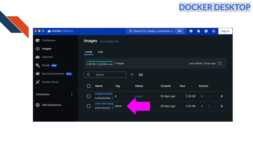The width and height of the screenshot is (253, 142).
Task: Open the column display settings icon
Action: 141,75
